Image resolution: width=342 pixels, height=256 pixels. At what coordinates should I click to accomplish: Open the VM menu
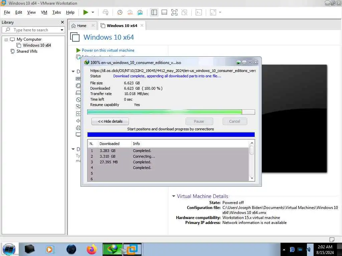(44, 12)
